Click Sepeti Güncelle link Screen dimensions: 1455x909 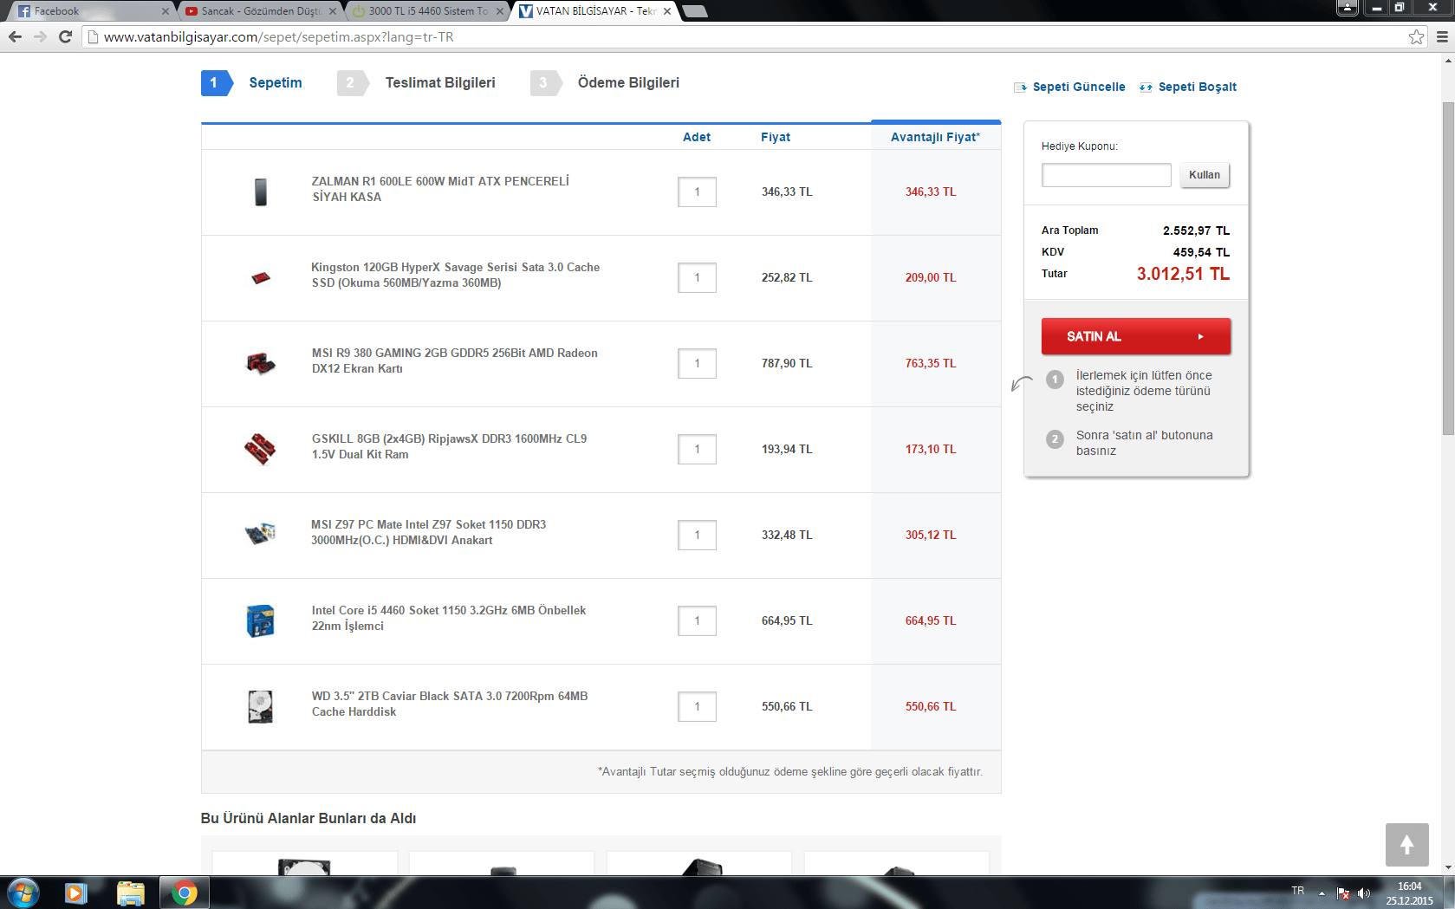pyautogui.click(x=1070, y=87)
